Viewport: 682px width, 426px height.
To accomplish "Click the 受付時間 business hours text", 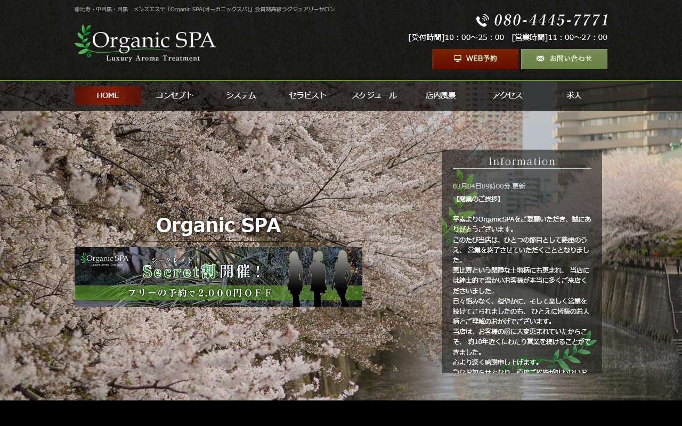I will point(456,37).
